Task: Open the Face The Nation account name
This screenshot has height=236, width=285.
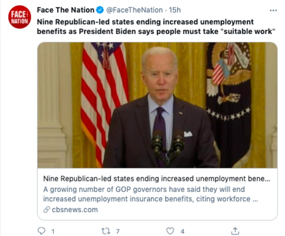Action: click(x=66, y=10)
